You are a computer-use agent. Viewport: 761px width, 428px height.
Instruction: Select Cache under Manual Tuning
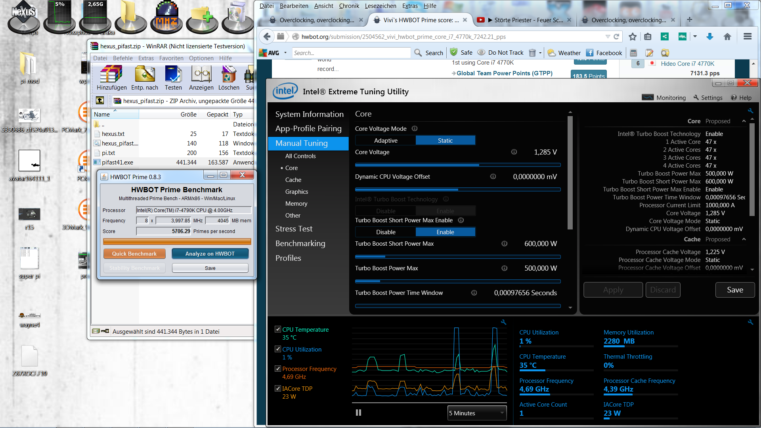click(x=293, y=180)
